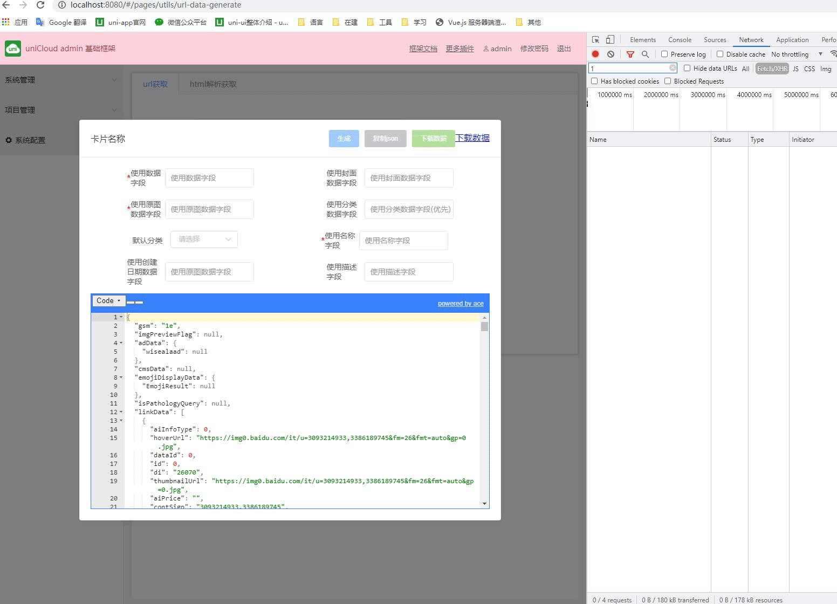
Task: Check Blocked Requests
Action: 668,81
